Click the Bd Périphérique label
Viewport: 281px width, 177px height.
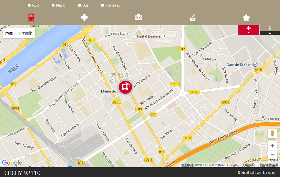[224, 137]
